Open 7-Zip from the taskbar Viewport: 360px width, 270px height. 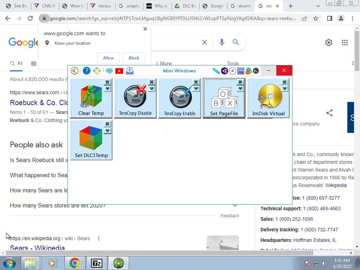96,263
